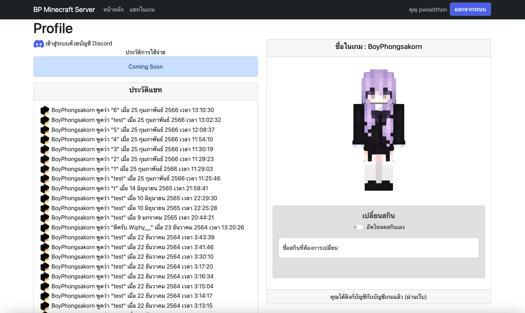
Task: Click the Profile page heading
Action: pyautogui.click(x=53, y=29)
